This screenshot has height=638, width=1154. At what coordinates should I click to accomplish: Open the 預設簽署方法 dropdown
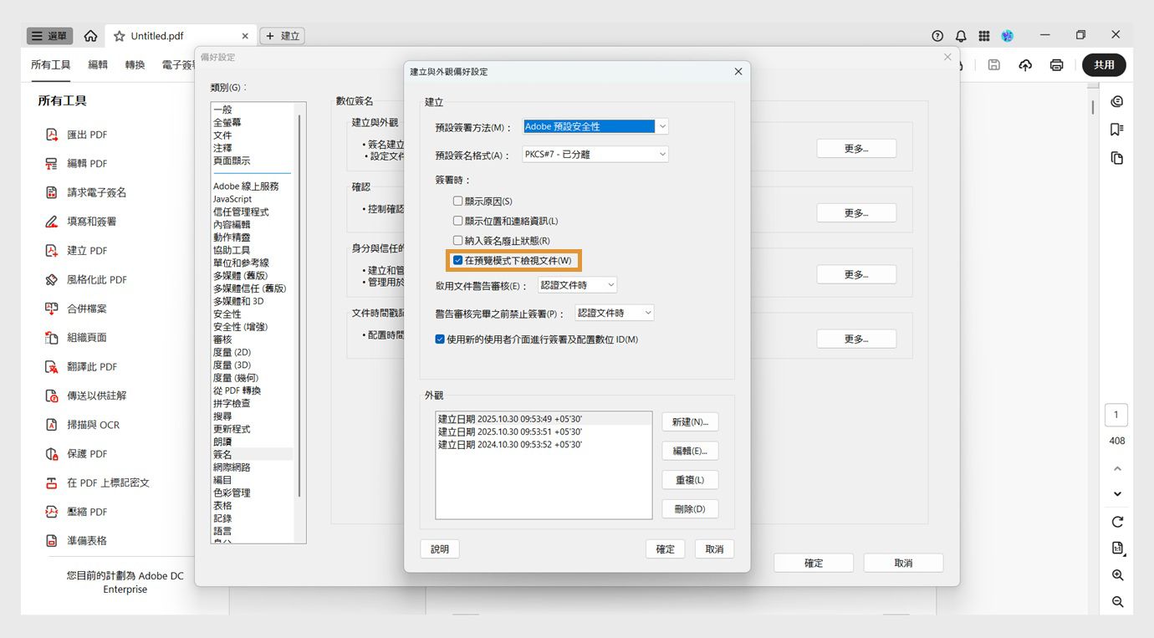point(661,125)
